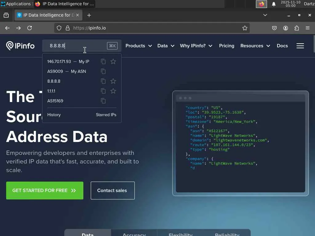Open the Pricing page
Screen dimensions: 315x236
click(x=227, y=46)
